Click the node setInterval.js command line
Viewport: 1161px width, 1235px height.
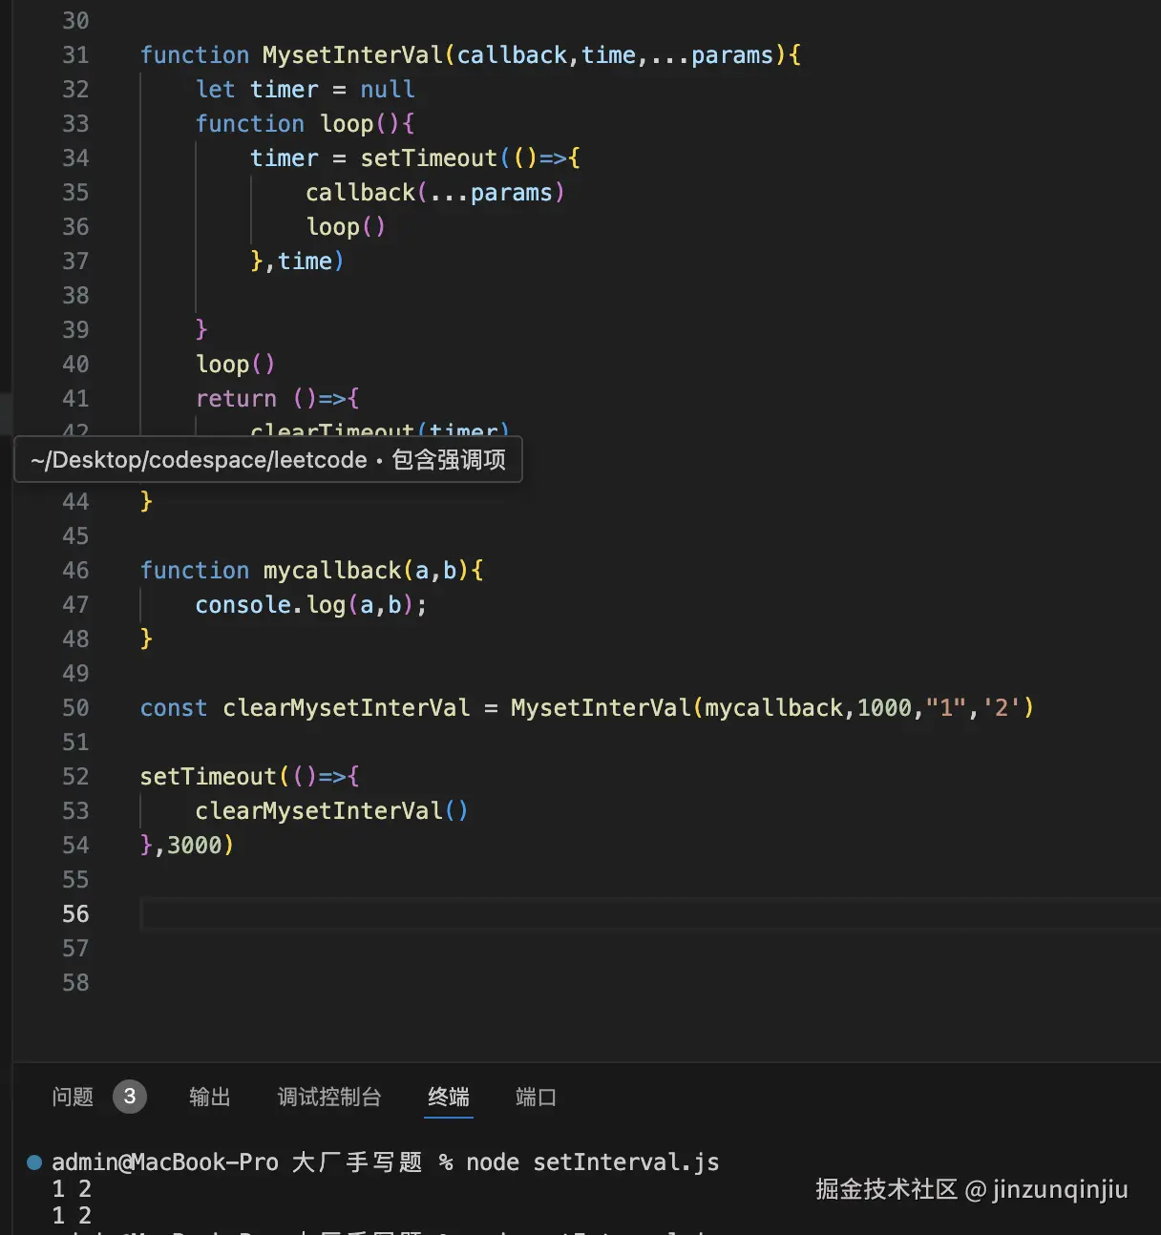click(592, 1162)
